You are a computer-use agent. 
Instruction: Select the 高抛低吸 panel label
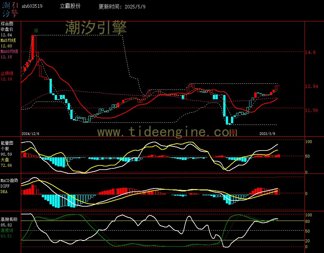(9, 220)
